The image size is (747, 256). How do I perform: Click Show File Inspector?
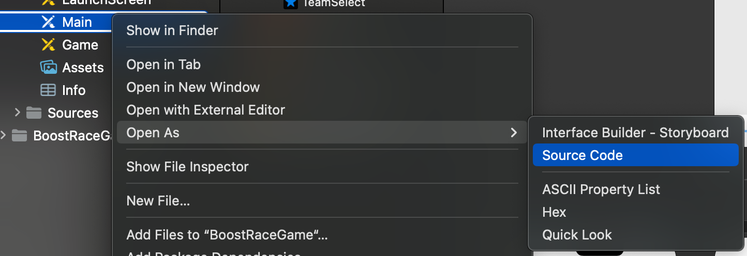(187, 167)
